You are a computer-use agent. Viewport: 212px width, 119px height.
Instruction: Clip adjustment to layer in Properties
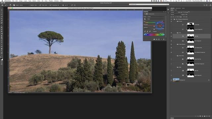click(x=154, y=39)
